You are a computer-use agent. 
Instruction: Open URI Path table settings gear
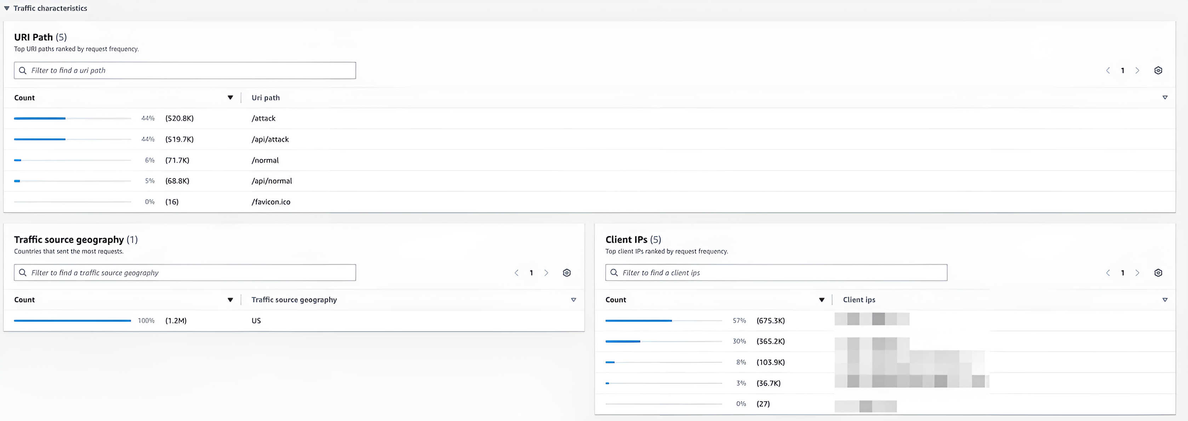1158,70
